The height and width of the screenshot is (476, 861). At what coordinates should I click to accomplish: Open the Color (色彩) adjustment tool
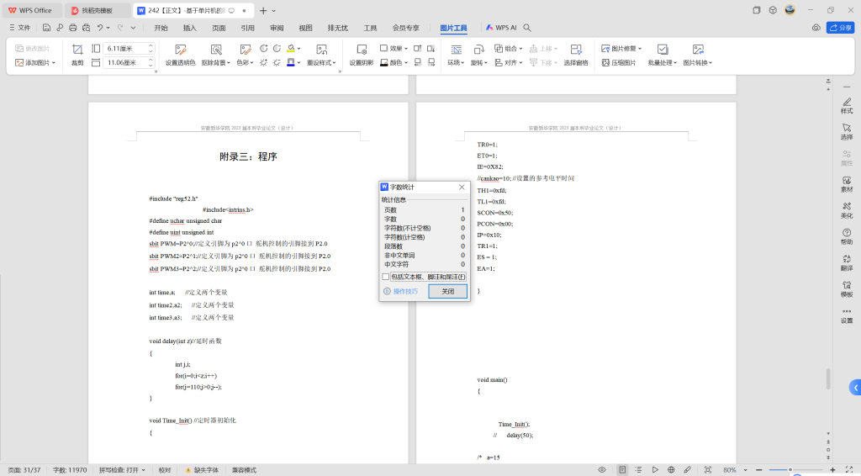245,56
